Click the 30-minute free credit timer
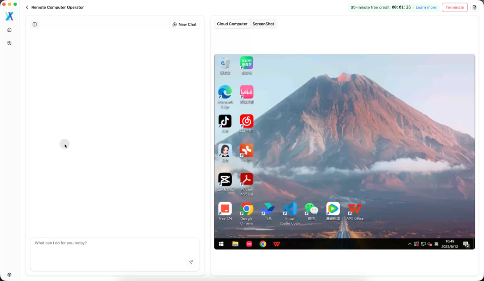Viewport: 484px width, 281px height. (380, 8)
